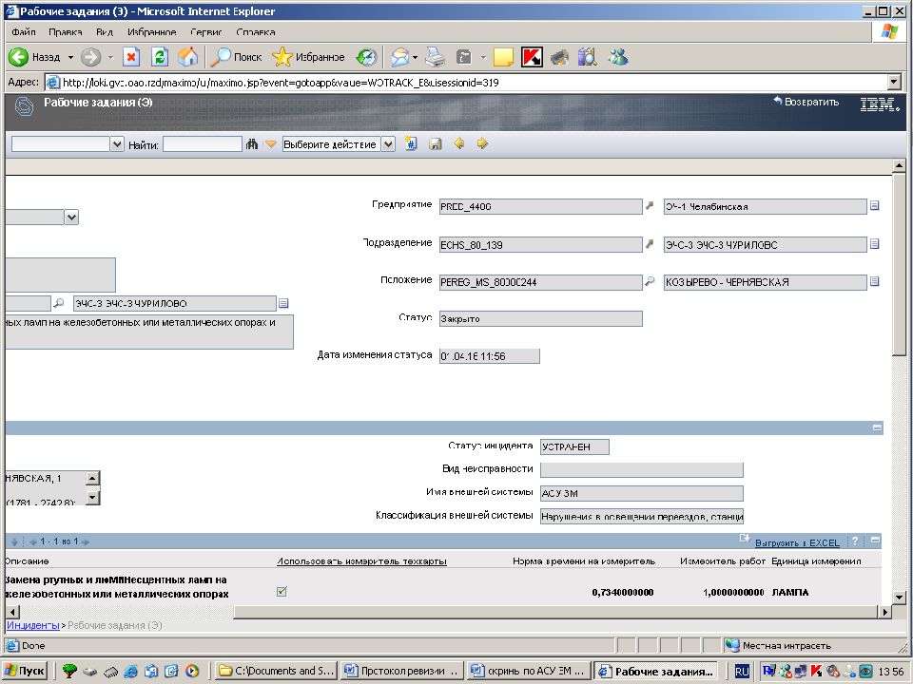Viewport: 913px width, 684px height.
Task: Open the Справка menu
Action: click(256, 32)
